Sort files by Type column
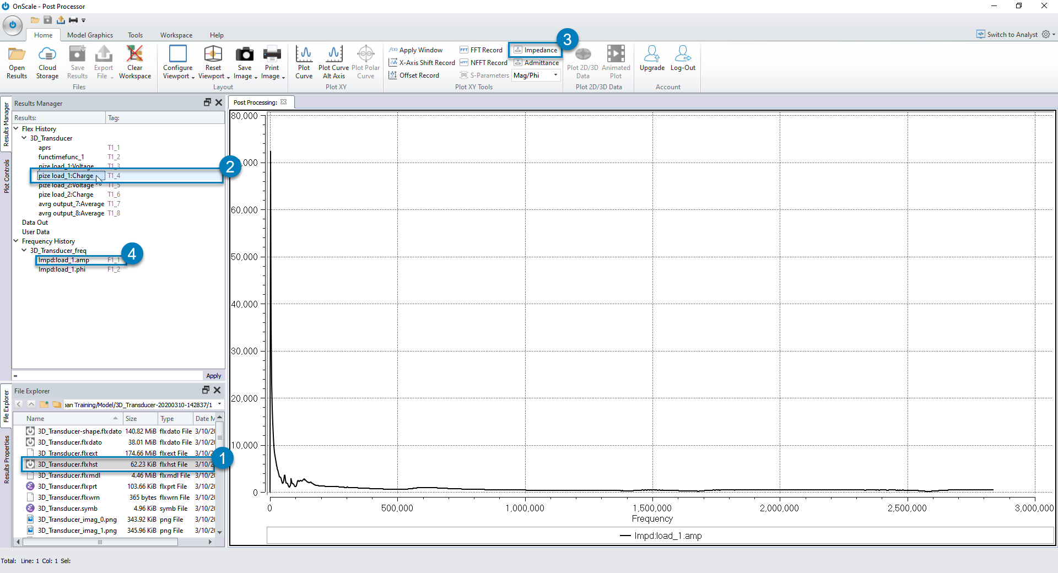The width and height of the screenshot is (1058, 573). pos(175,418)
